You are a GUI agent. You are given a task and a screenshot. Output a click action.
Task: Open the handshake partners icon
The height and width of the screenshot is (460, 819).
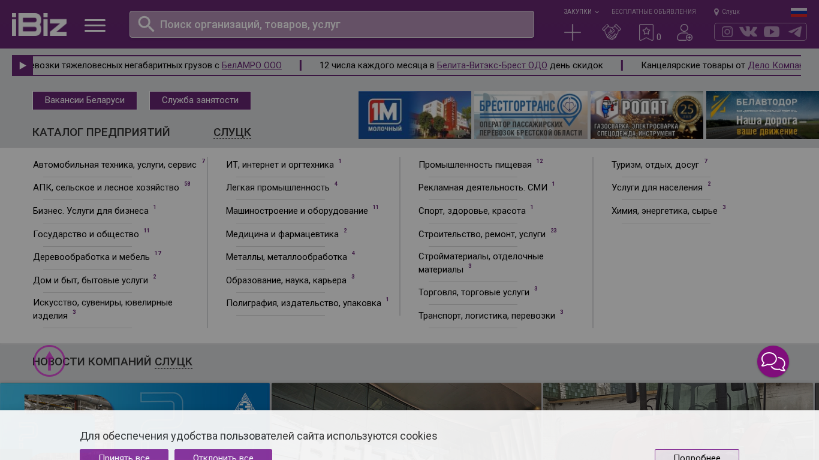(611, 32)
